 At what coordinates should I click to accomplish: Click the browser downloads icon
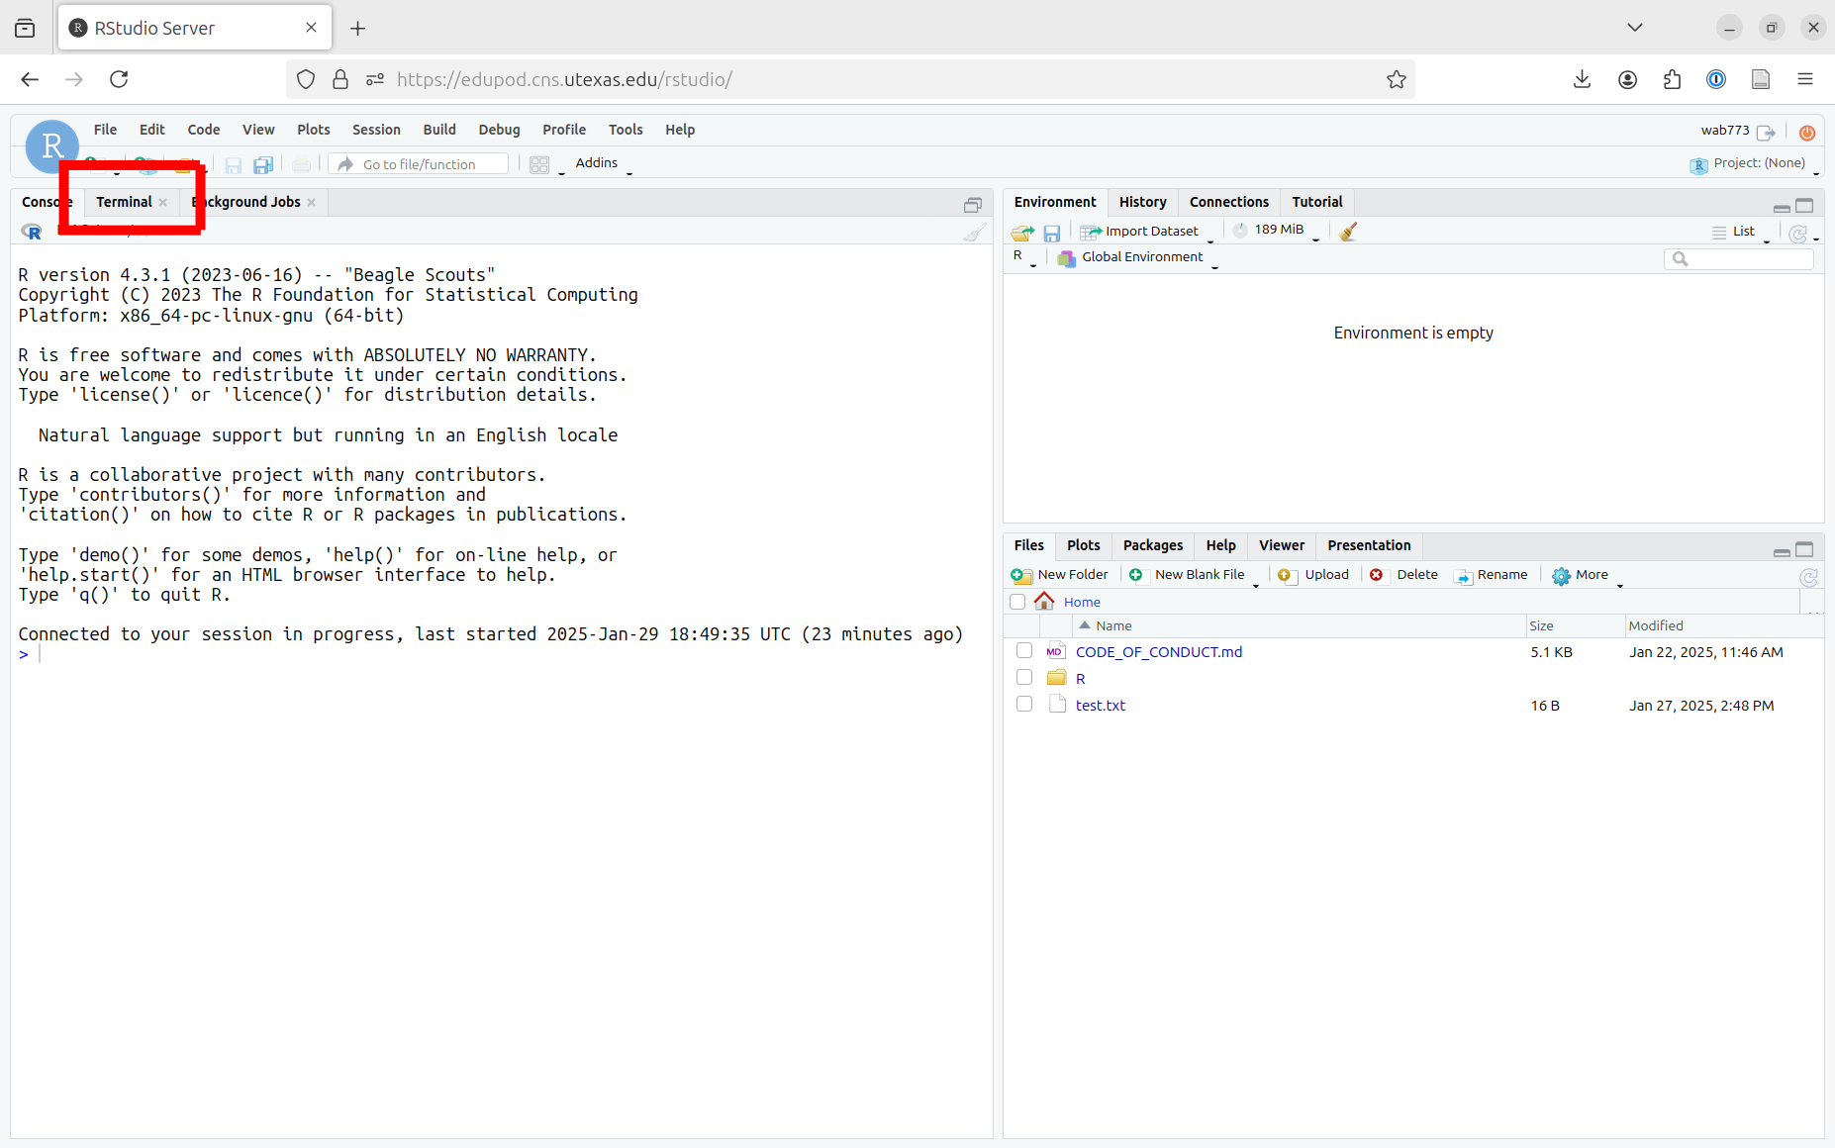(x=1582, y=79)
